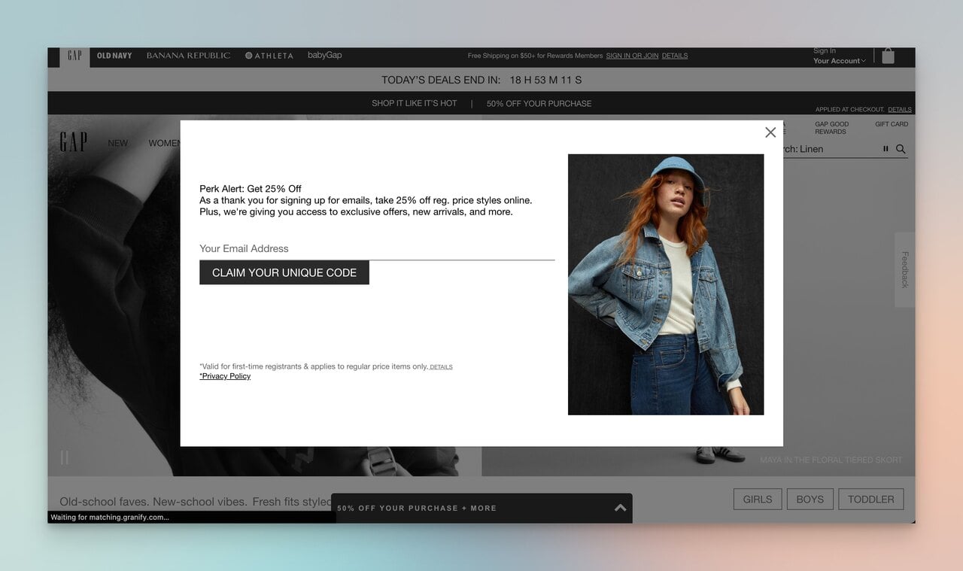Switch to the Old Navy tab
This screenshot has width=963, height=571.
(114, 56)
